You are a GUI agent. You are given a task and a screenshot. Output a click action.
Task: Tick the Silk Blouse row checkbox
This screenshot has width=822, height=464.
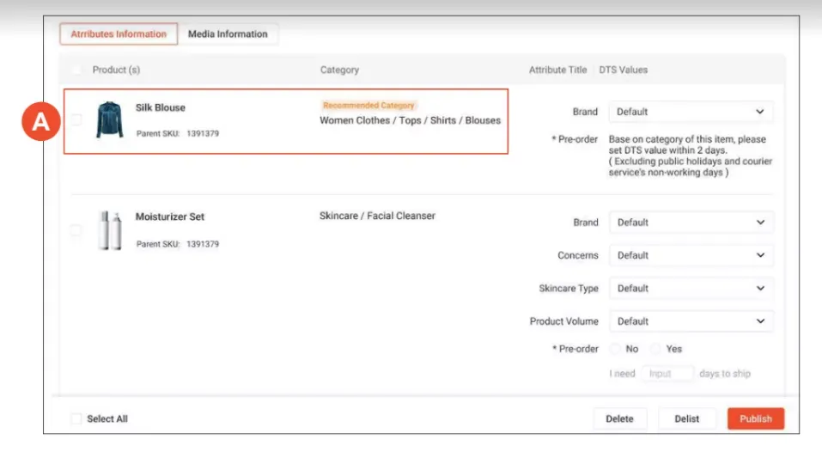pyautogui.click(x=76, y=119)
